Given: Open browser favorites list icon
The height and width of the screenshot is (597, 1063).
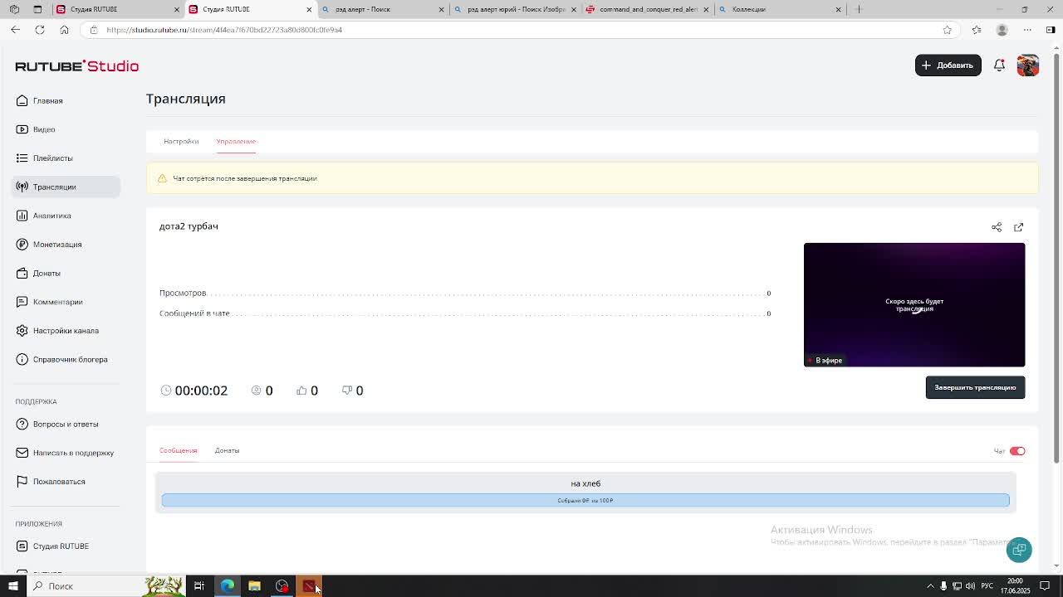Looking at the screenshot, I should coord(977,30).
